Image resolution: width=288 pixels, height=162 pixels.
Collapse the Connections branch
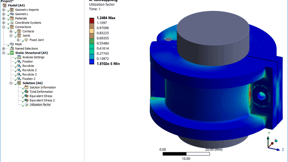point(4,27)
